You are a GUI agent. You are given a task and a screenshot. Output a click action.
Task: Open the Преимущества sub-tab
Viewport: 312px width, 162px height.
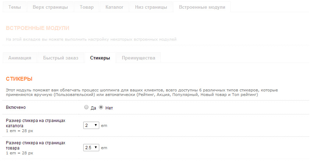click(x=138, y=58)
